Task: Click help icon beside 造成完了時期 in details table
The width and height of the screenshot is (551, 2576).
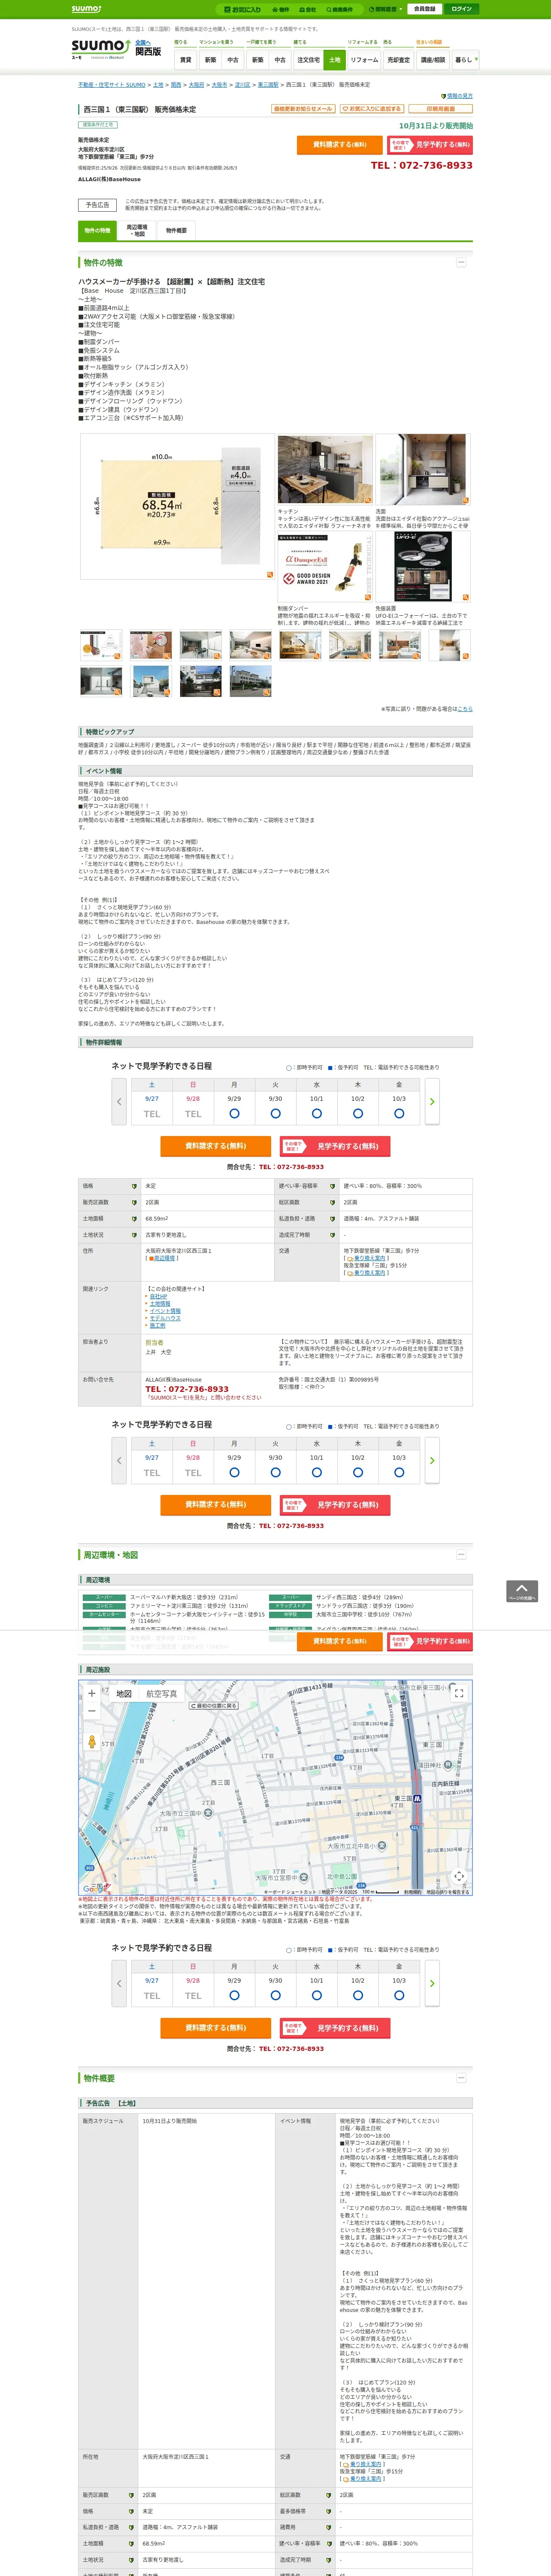Action: click(332, 1235)
